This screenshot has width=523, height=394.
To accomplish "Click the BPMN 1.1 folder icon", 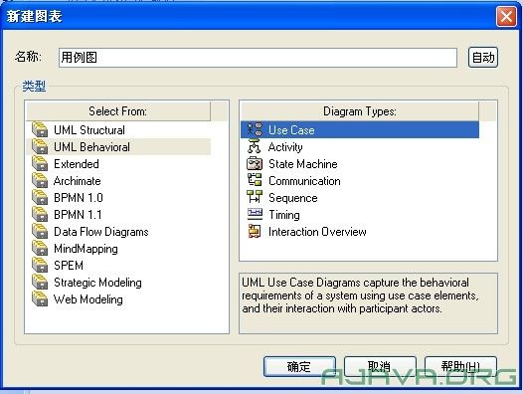I will (x=40, y=214).
